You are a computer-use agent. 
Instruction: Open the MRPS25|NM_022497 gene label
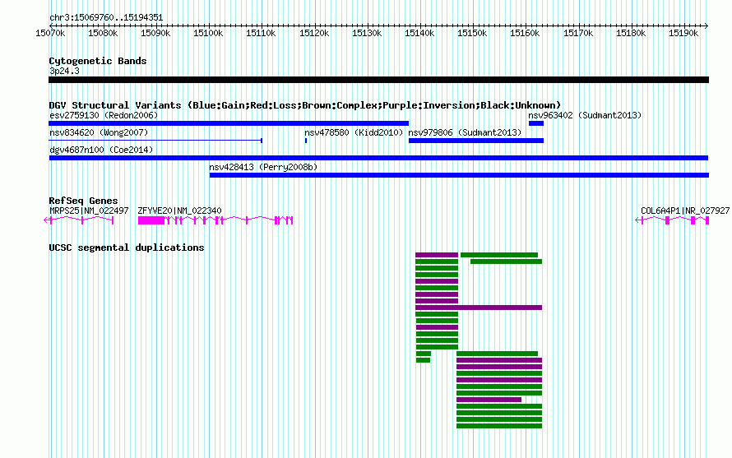(89, 210)
